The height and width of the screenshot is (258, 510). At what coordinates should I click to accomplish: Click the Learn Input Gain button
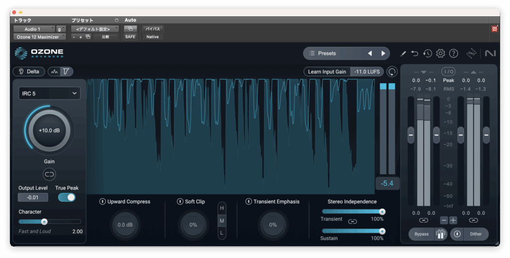click(x=327, y=72)
